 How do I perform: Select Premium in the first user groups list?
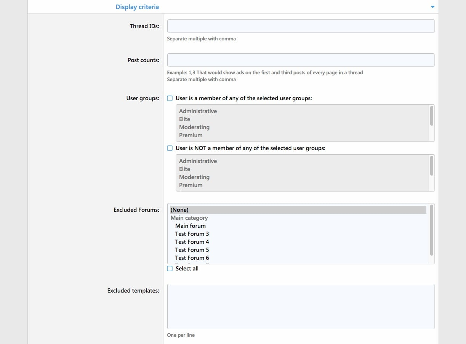point(191,135)
